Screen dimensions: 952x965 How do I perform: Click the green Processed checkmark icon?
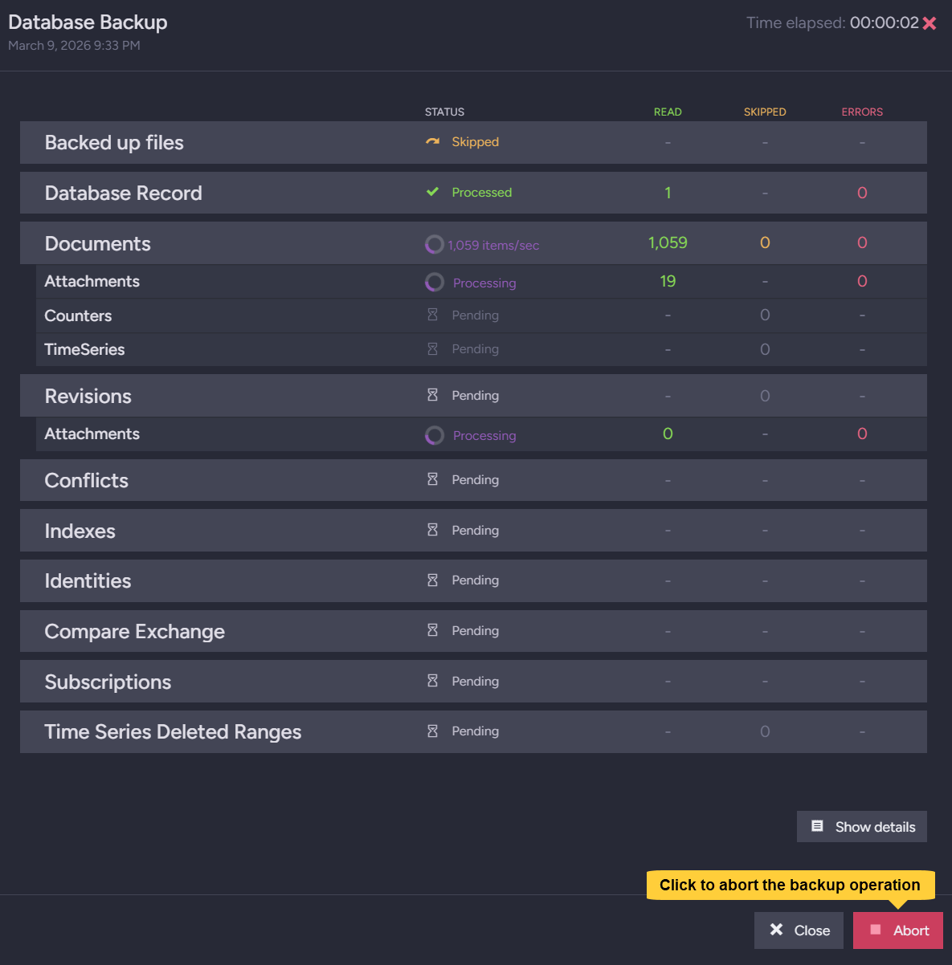point(432,192)
